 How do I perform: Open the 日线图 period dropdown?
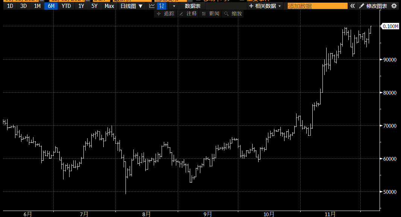click(x=131, y=6)
